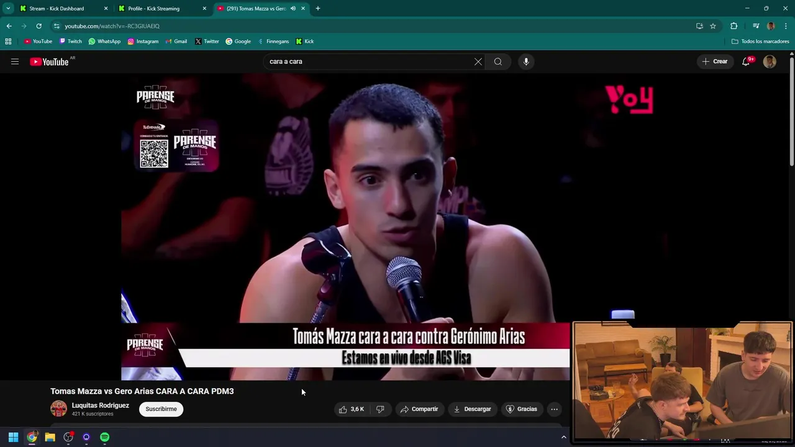This screenshot has width=795, height=447.
Task: Open Luquitas Rodriguez channel avatar
Action: [x=58, y=409]
